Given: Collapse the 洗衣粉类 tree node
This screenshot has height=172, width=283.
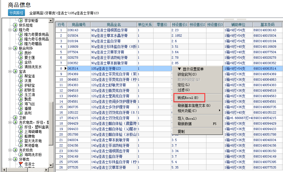Looking at the screenshot, I should [10, 150].
